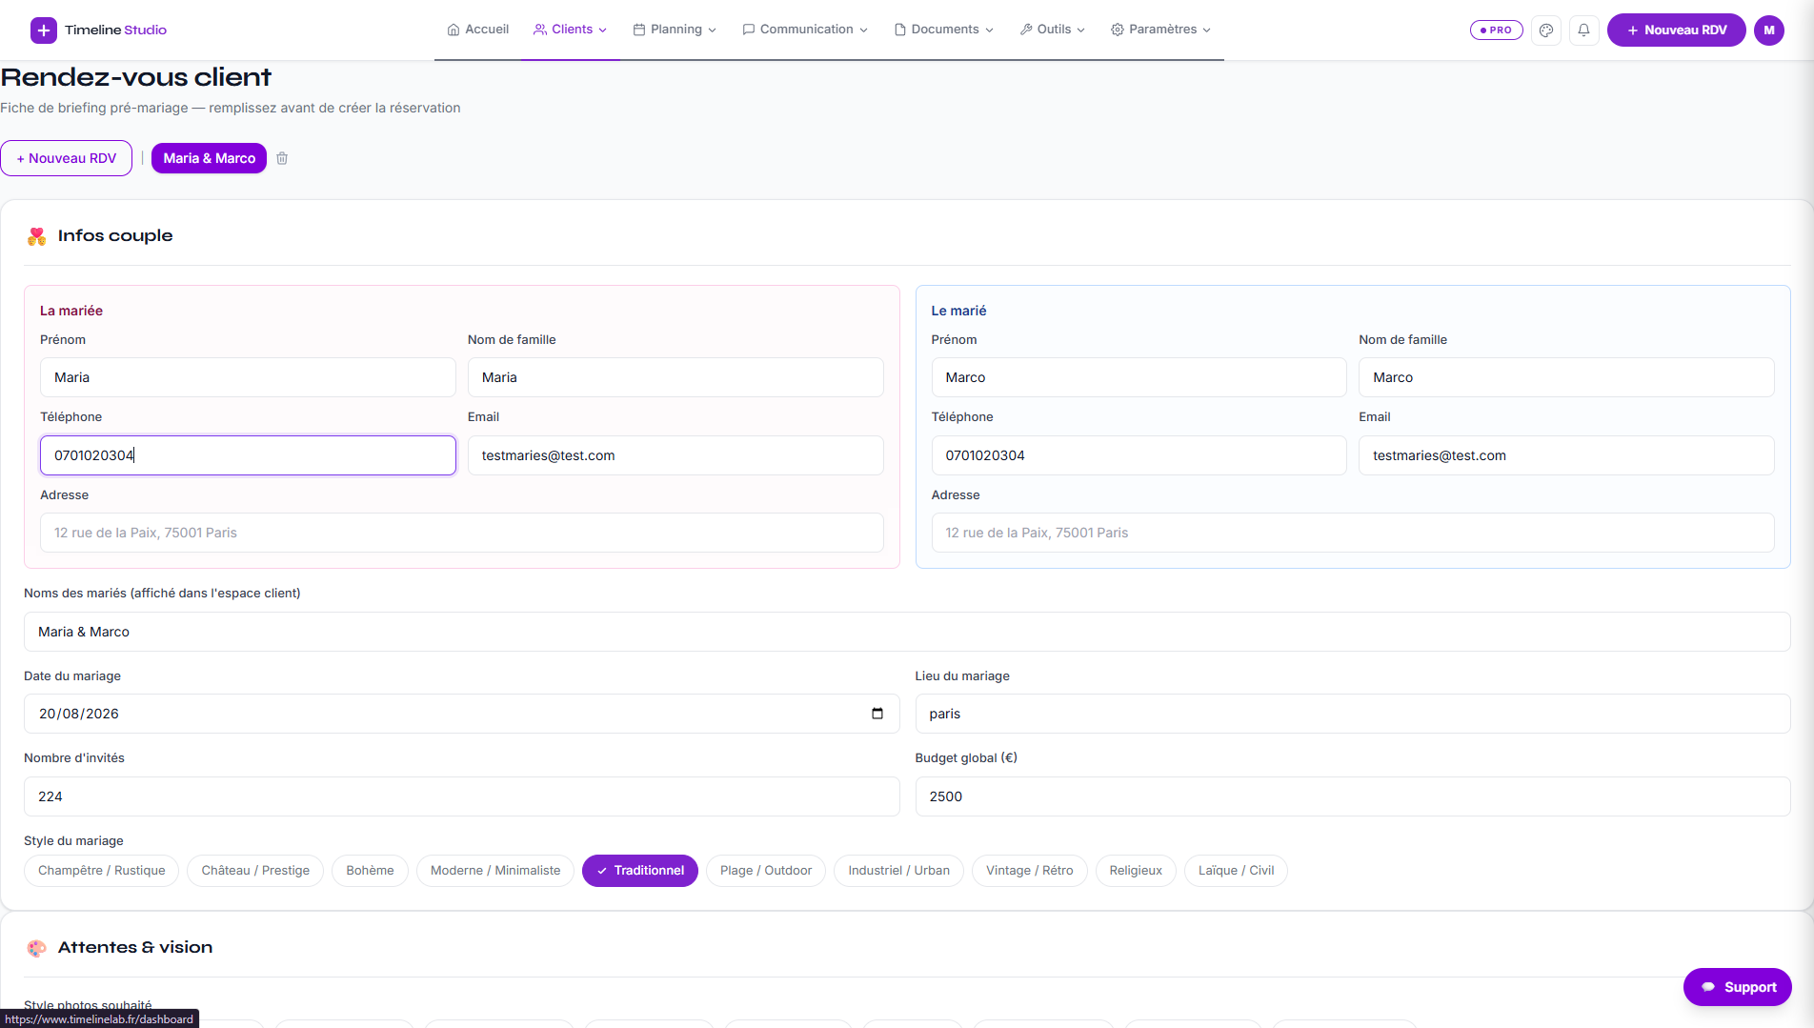1814x1028 pixels.
Task: Open the notifications bell
Action: 1583,30
